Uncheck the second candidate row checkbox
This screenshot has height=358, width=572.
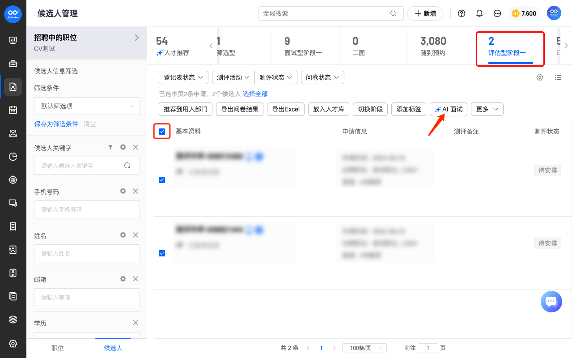[x=162, y=253]
